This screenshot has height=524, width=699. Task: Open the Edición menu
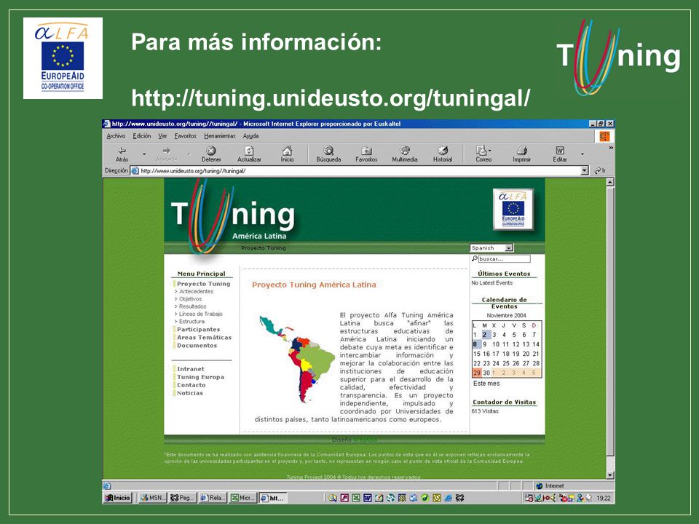click(x=142, y=136)
